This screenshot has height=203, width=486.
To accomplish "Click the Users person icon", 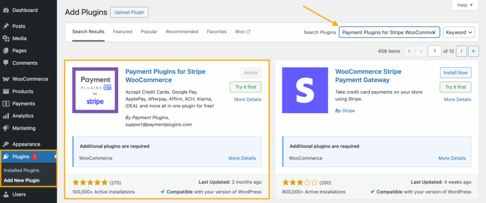I will pos(6,194).
